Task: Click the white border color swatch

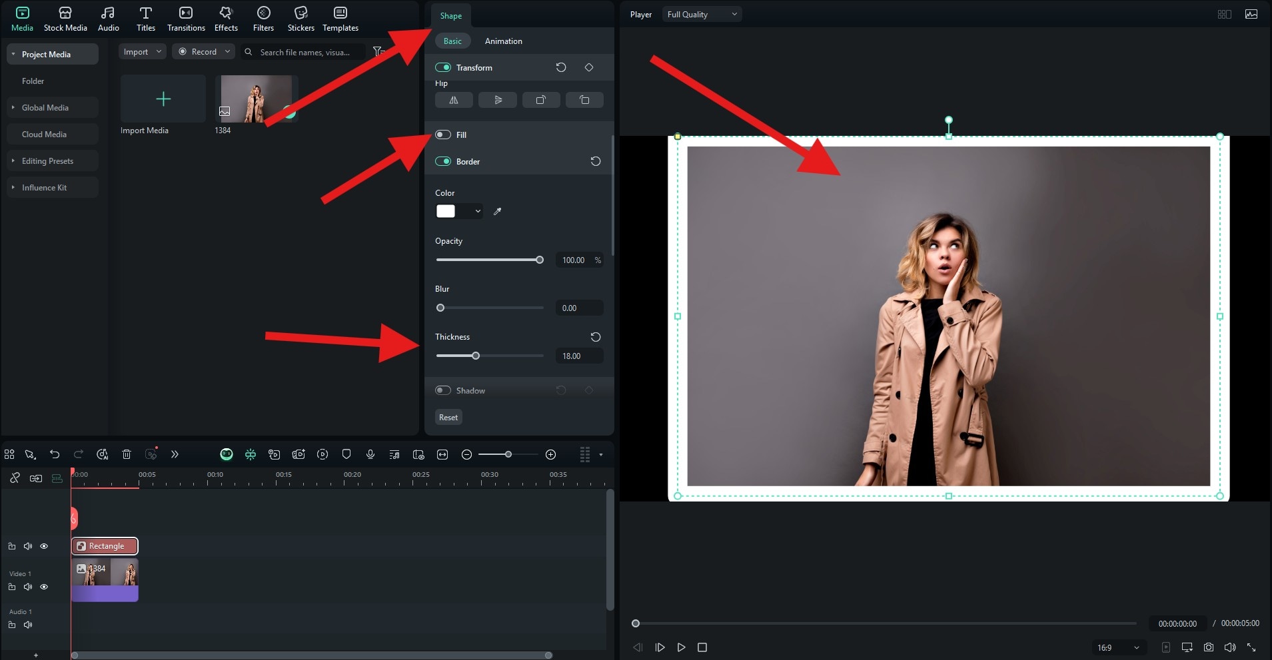Action: pos(446,212)
